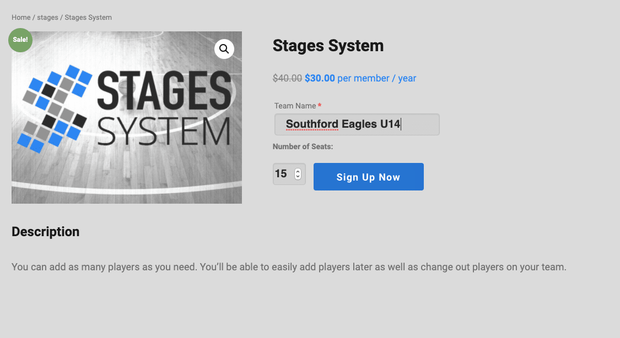Click the Stages System product title
This screenshot has height=338, width=620.
328,46
